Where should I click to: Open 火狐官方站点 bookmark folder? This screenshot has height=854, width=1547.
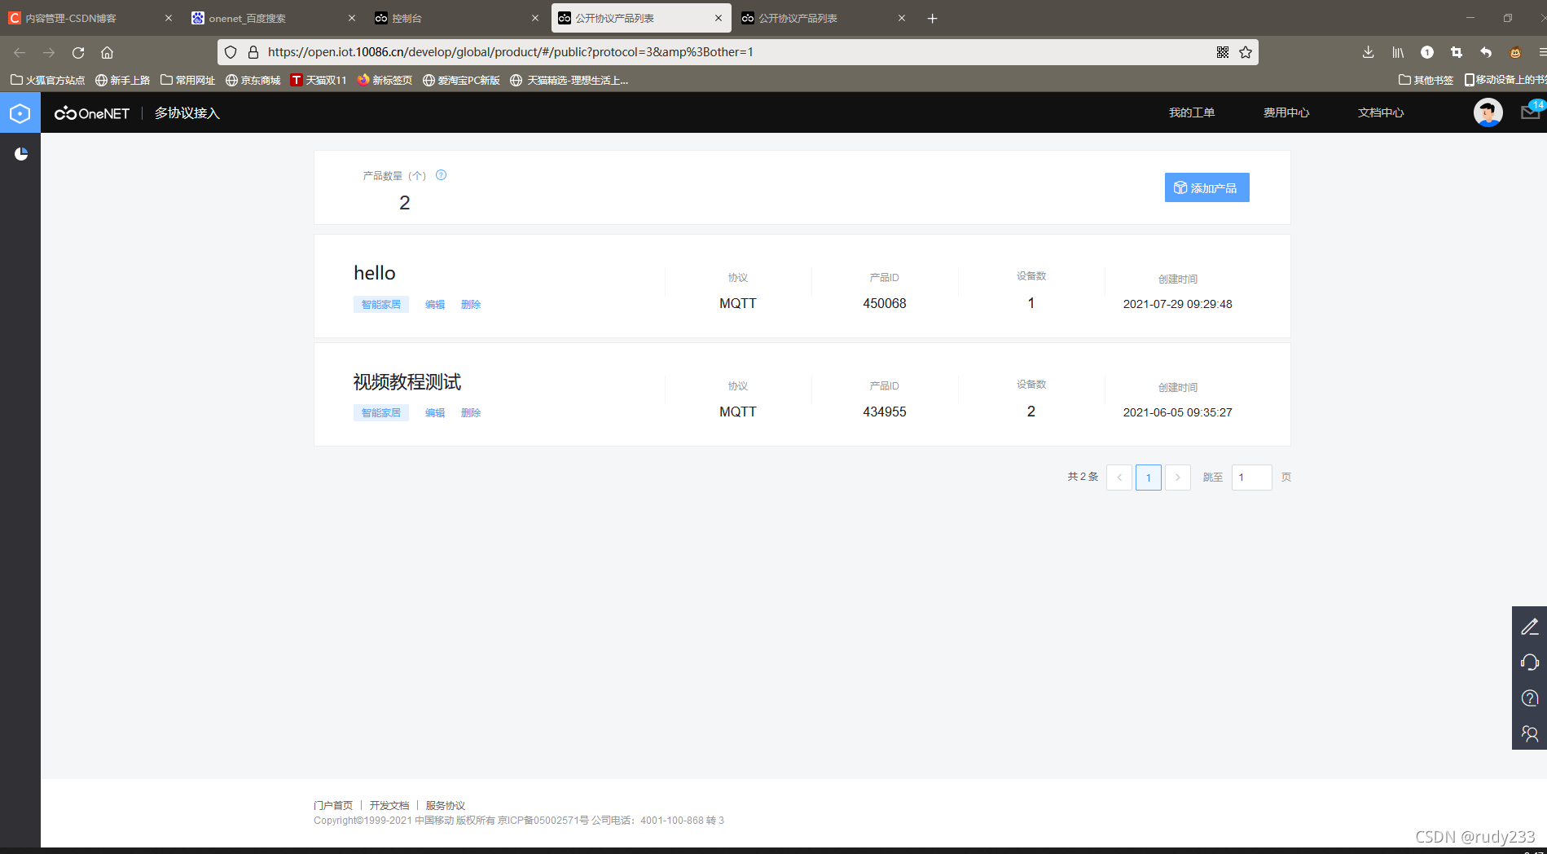pos(47,80)
